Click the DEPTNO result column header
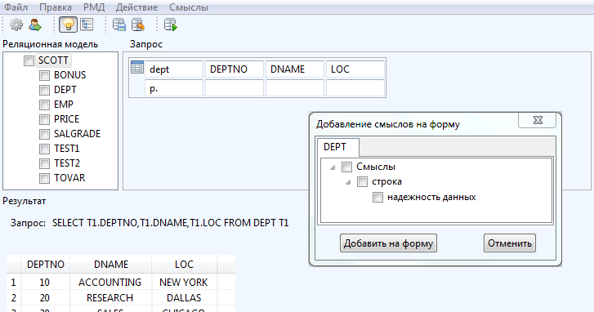The height and width of the screenshot is (312, 594). point(46,265)
